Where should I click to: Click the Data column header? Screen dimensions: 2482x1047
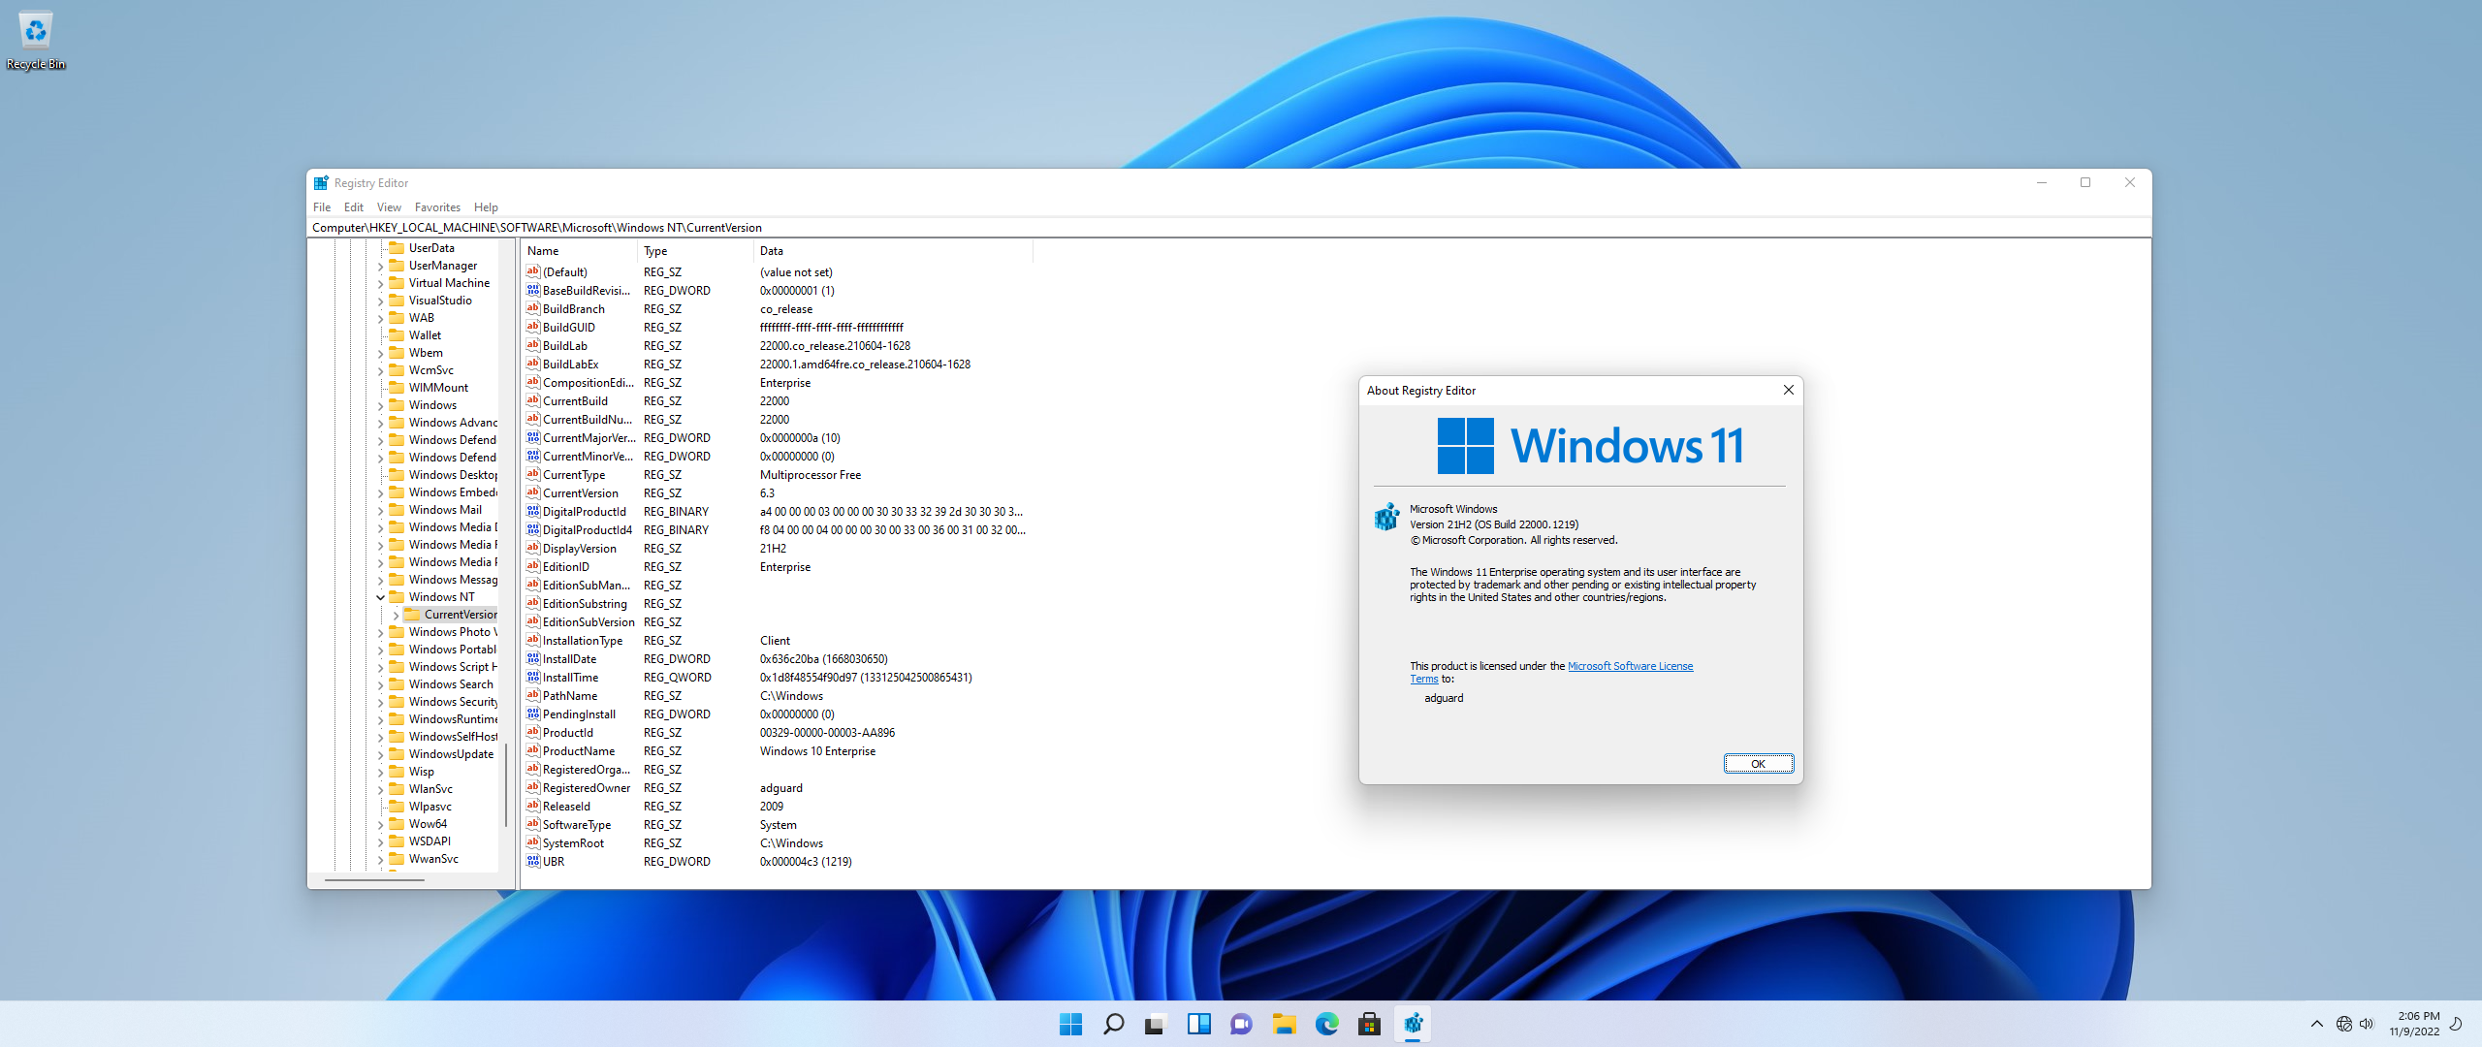pyautogui.click(x=893, y=250)
